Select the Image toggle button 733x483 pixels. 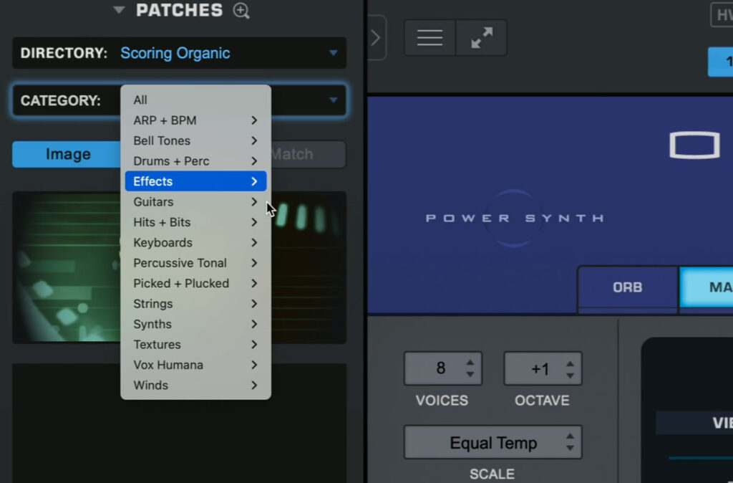[x=67, y=154]
